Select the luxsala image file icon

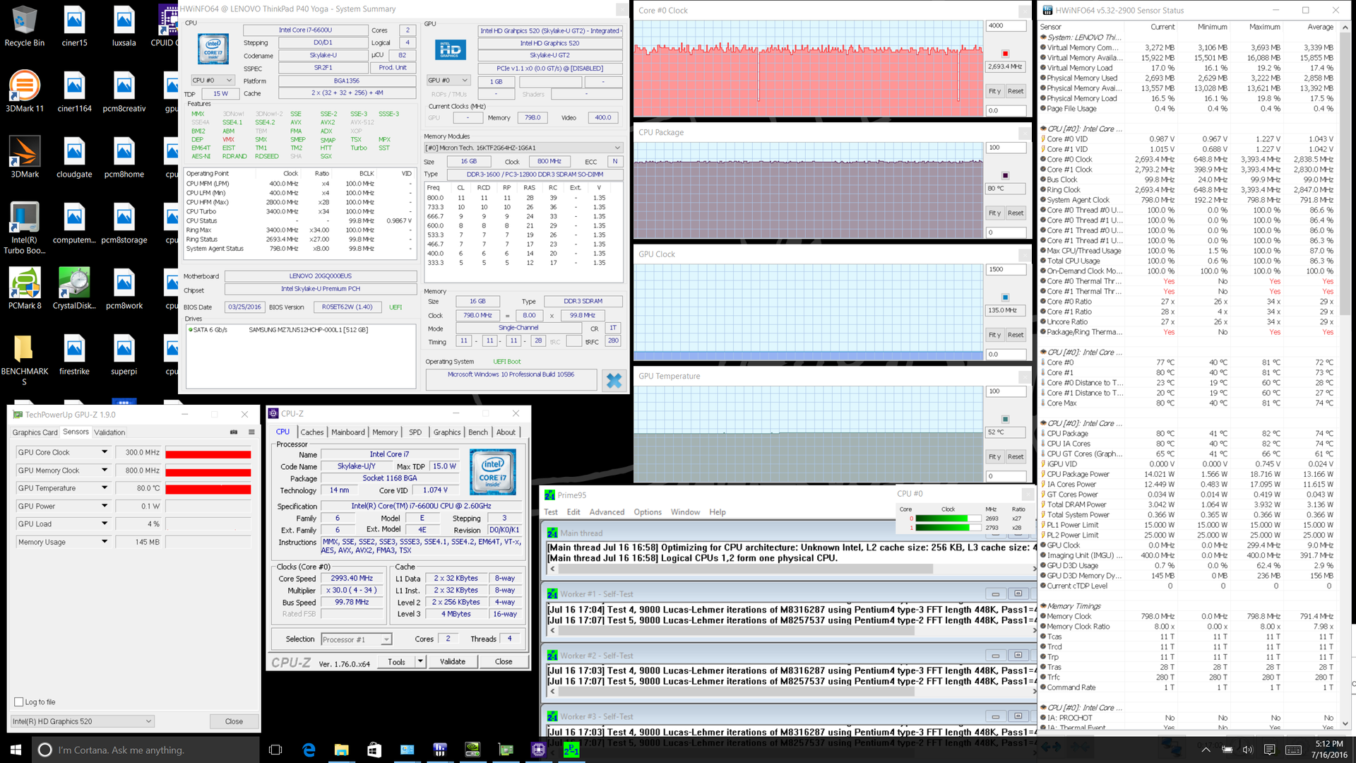point(124,26)
